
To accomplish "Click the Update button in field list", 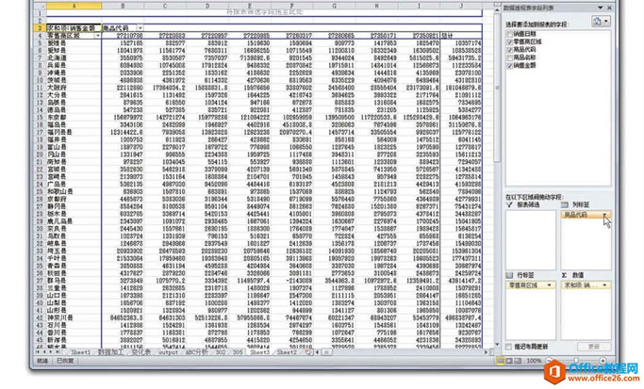I will point(593,348).
